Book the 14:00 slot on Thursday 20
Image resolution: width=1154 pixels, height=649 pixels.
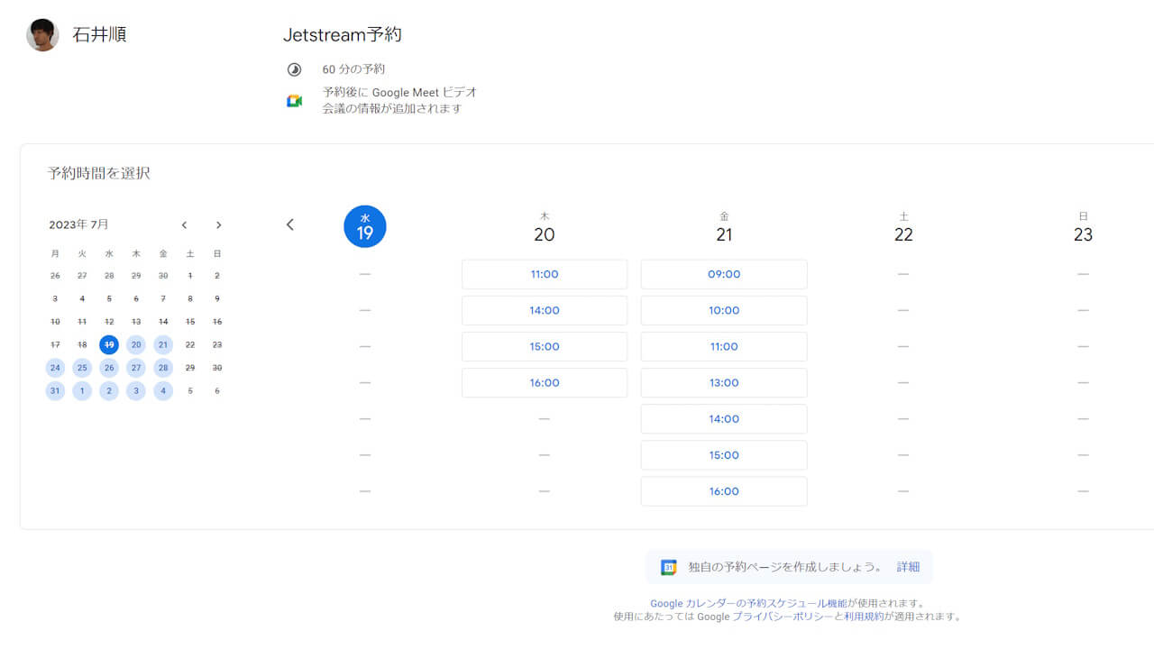(x=544, y=310)
